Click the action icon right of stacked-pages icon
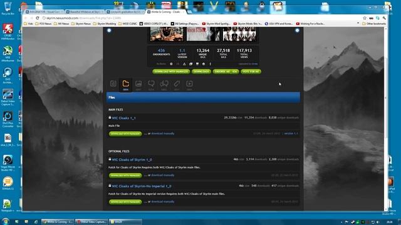 [197, 64]
